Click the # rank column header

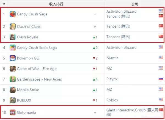pyautogui.click(x=4, y=4)
